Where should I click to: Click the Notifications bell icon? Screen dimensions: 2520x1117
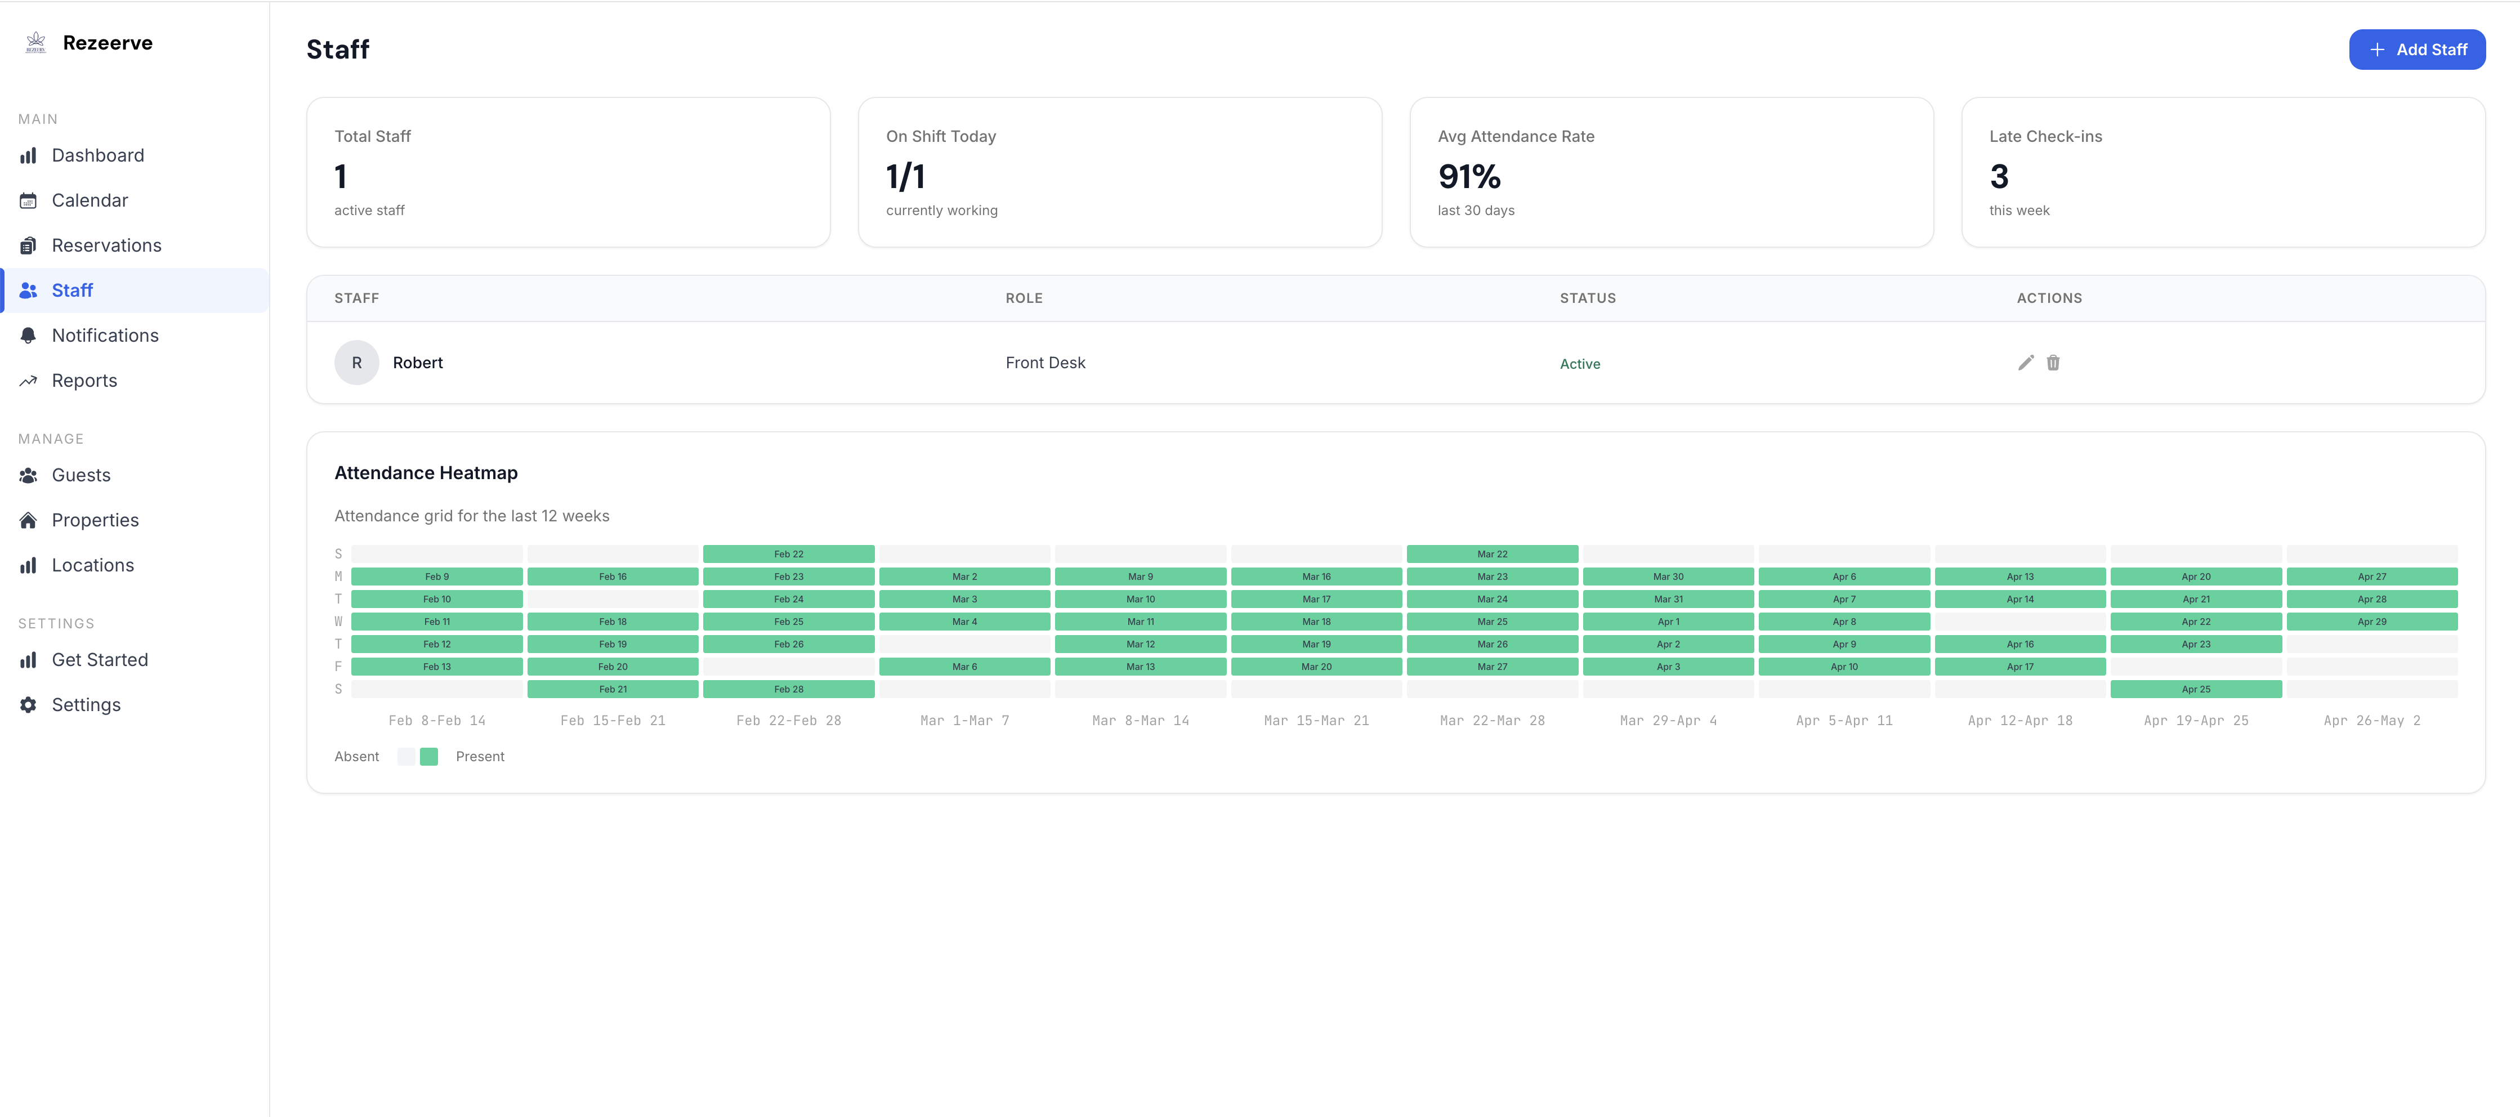click(x=28, y=336)
